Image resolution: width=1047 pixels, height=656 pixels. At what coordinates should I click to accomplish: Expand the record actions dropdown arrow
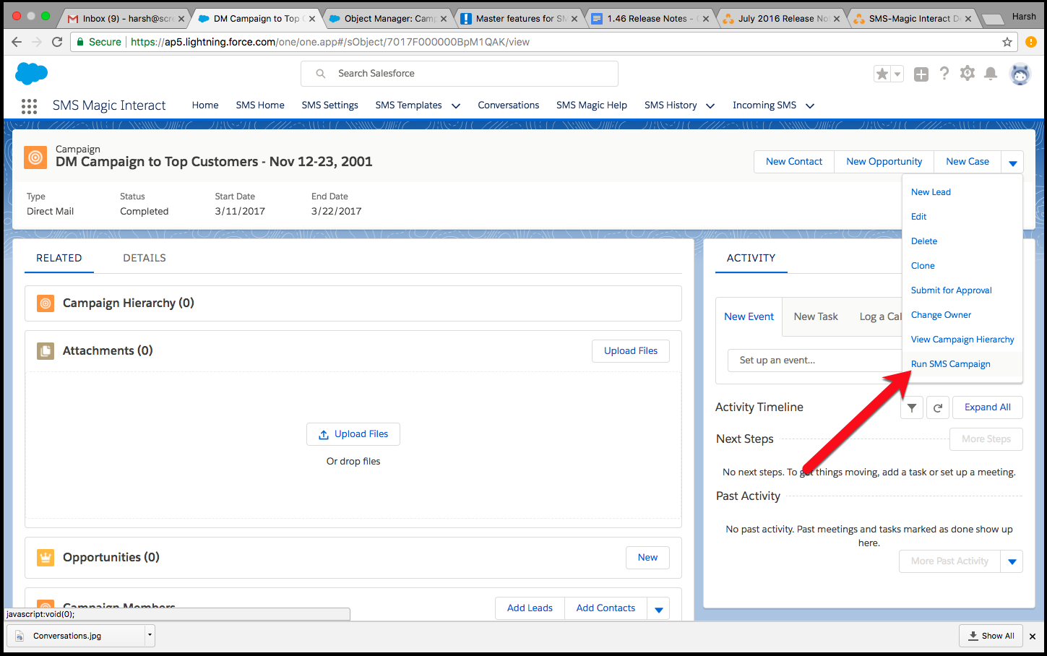(x=1012, y=162)
